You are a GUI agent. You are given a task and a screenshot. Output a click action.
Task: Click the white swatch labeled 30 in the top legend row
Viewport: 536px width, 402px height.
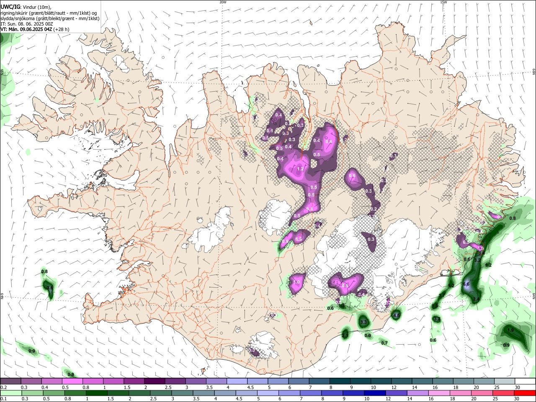525,381
